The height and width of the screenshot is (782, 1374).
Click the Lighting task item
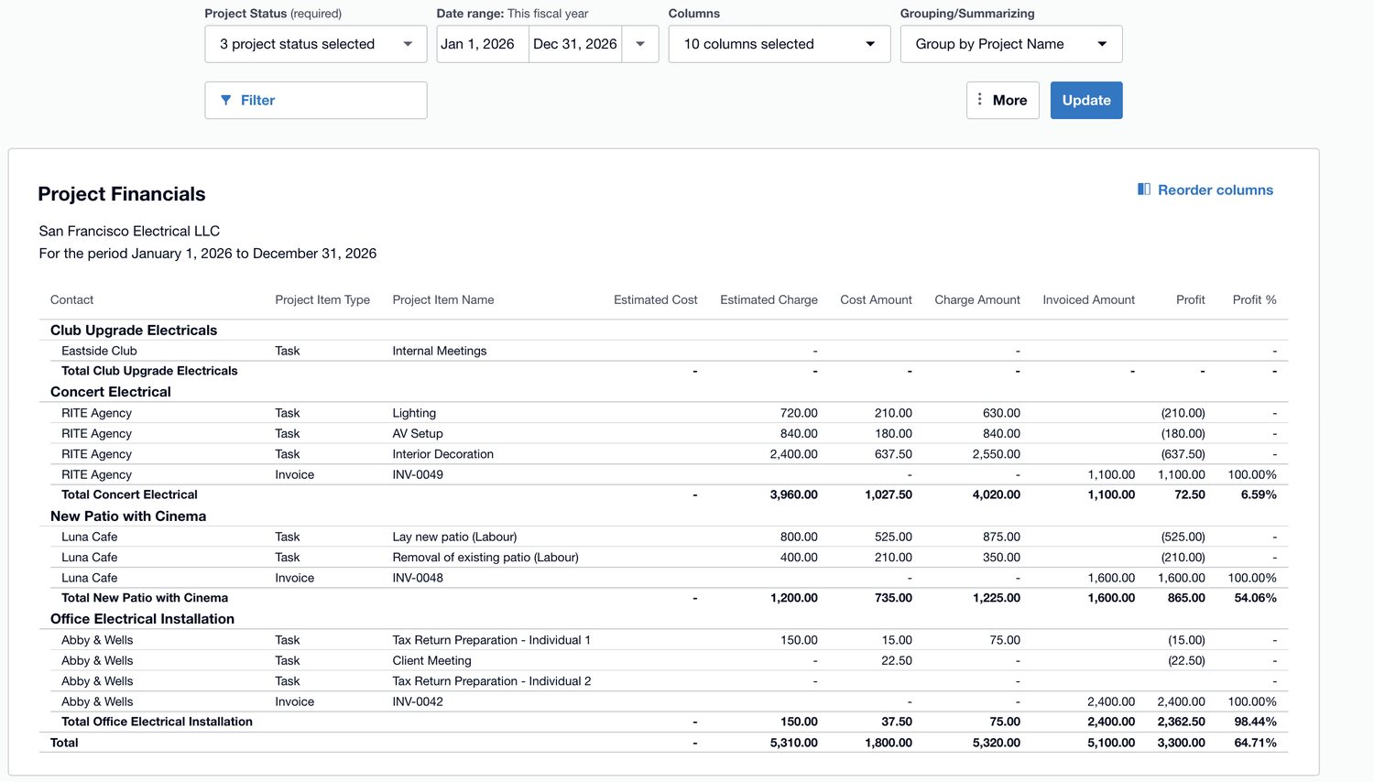(x=414, y=413)
